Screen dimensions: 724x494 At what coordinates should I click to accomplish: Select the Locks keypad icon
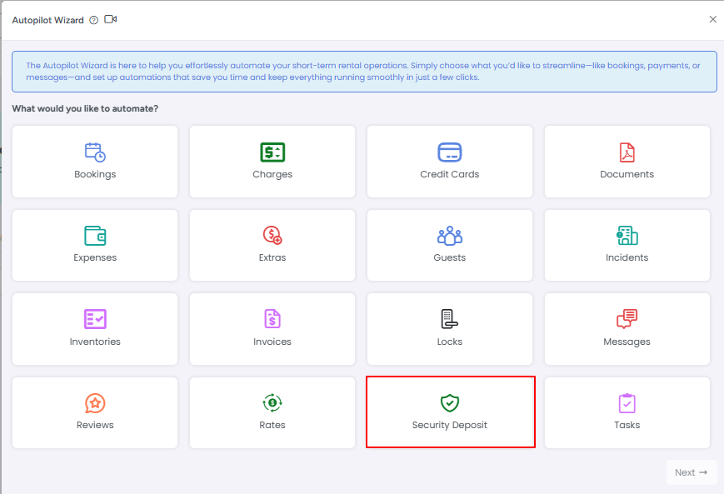point(450,319)
